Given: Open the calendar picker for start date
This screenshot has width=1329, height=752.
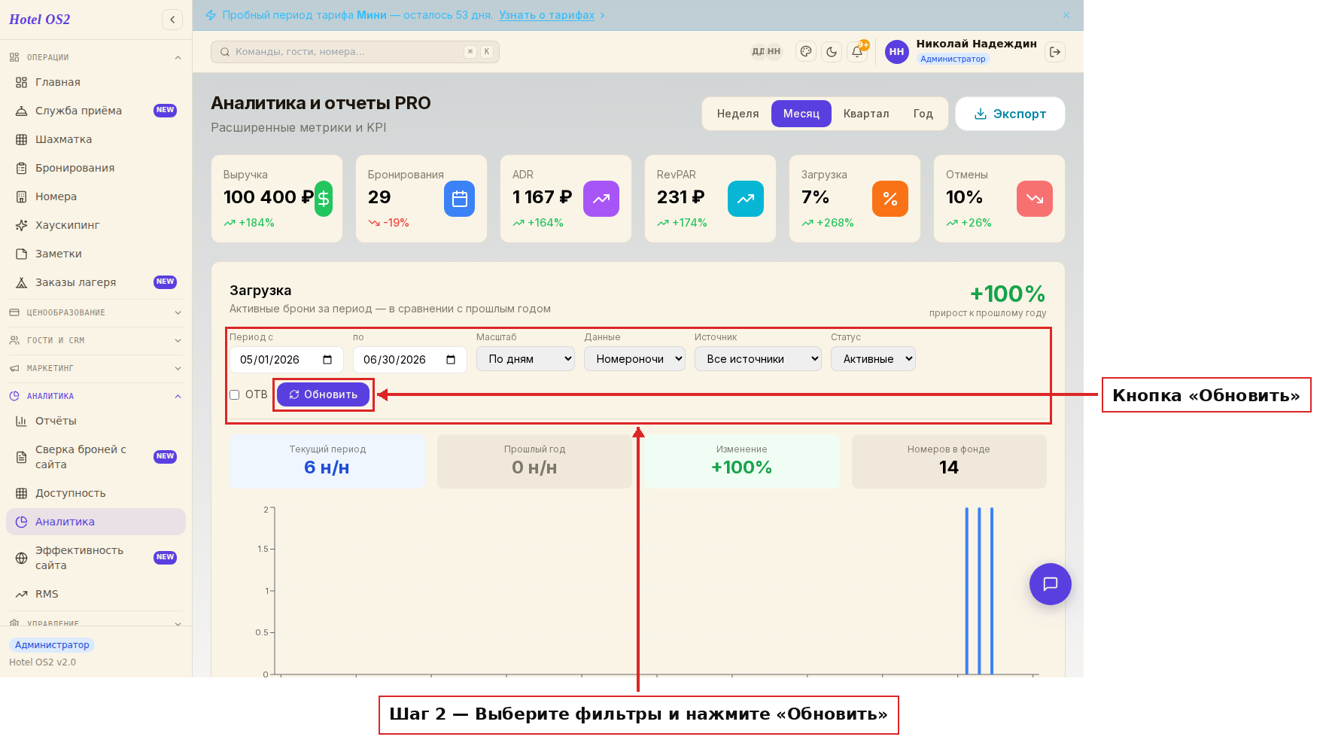Looking at the screenshot, I should (327, 360).
